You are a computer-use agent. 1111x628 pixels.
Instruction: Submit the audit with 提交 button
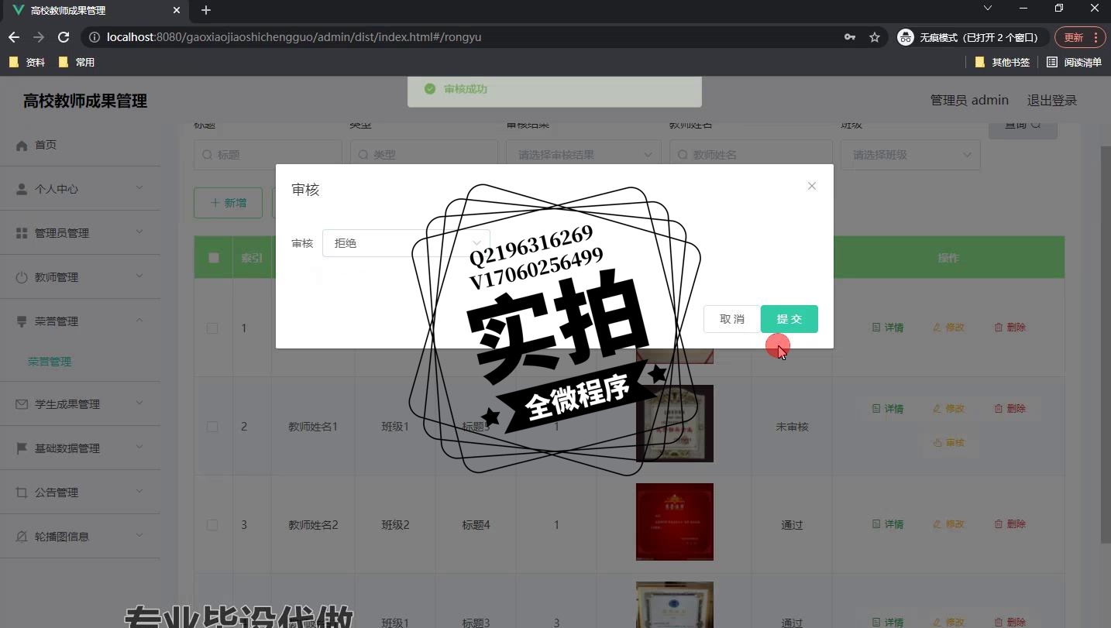click(789, 319)
